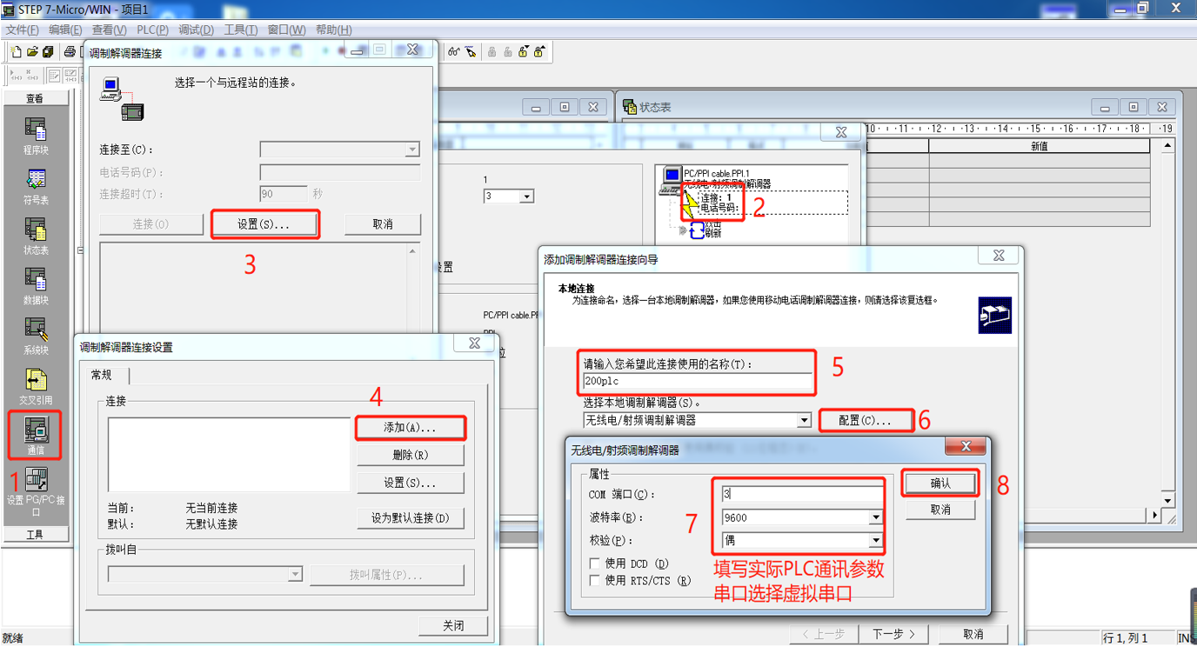Expand the 工具 section in the navigation bar

35,535
